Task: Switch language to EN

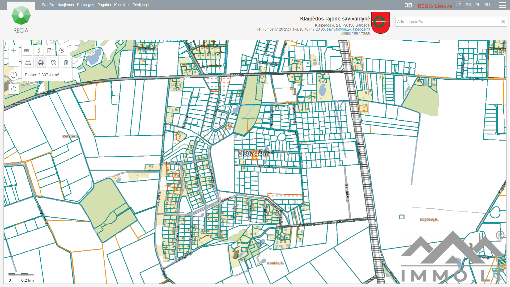Action: [468, 5]
